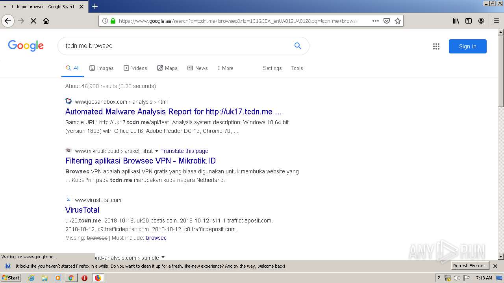Expand the hybrid-analysis result options arrow
The width and height of the screenshot is (504, 283).
point(163,258)
